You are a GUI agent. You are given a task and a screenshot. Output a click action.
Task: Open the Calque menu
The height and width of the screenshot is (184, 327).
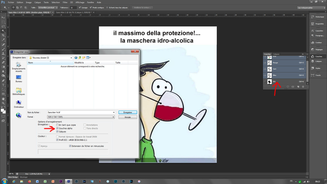pyautogui.click(x=38, y=2)
